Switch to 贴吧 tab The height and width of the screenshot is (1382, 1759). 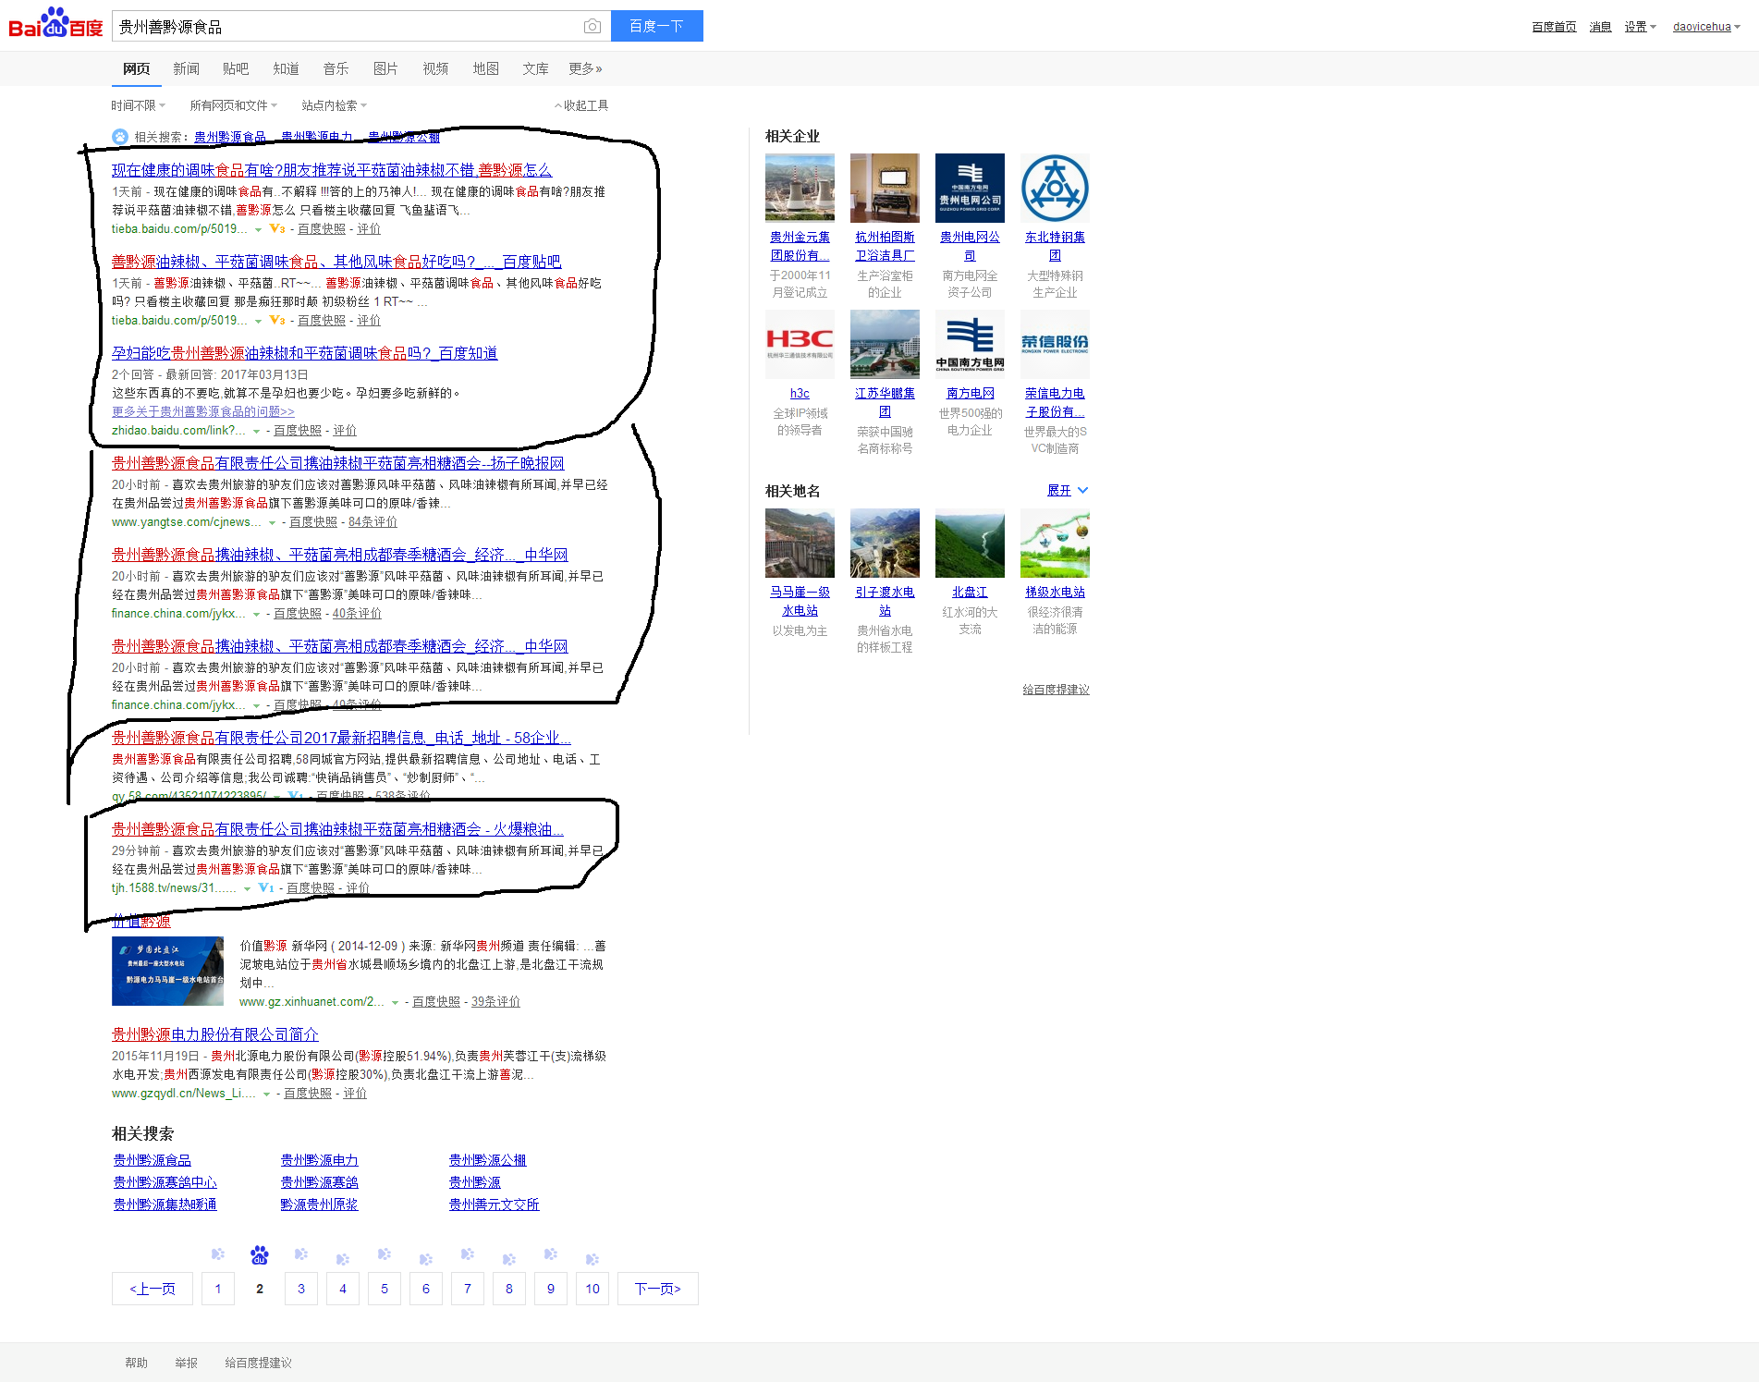pos(236,68)
